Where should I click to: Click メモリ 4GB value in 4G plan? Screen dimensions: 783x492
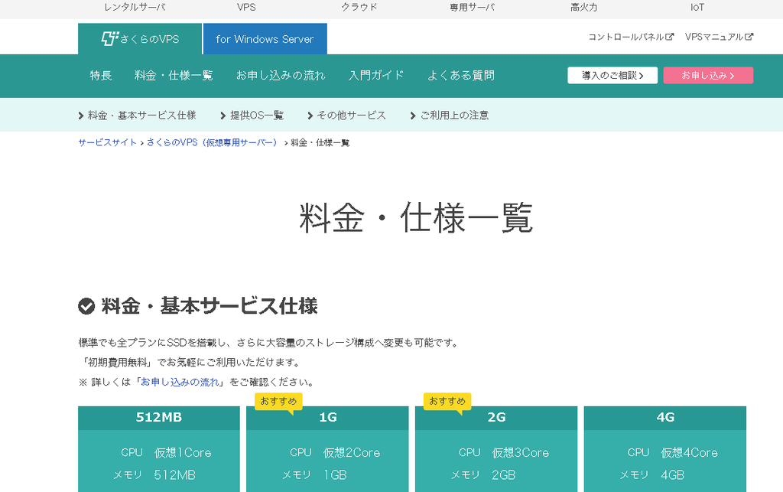point(673,475)
